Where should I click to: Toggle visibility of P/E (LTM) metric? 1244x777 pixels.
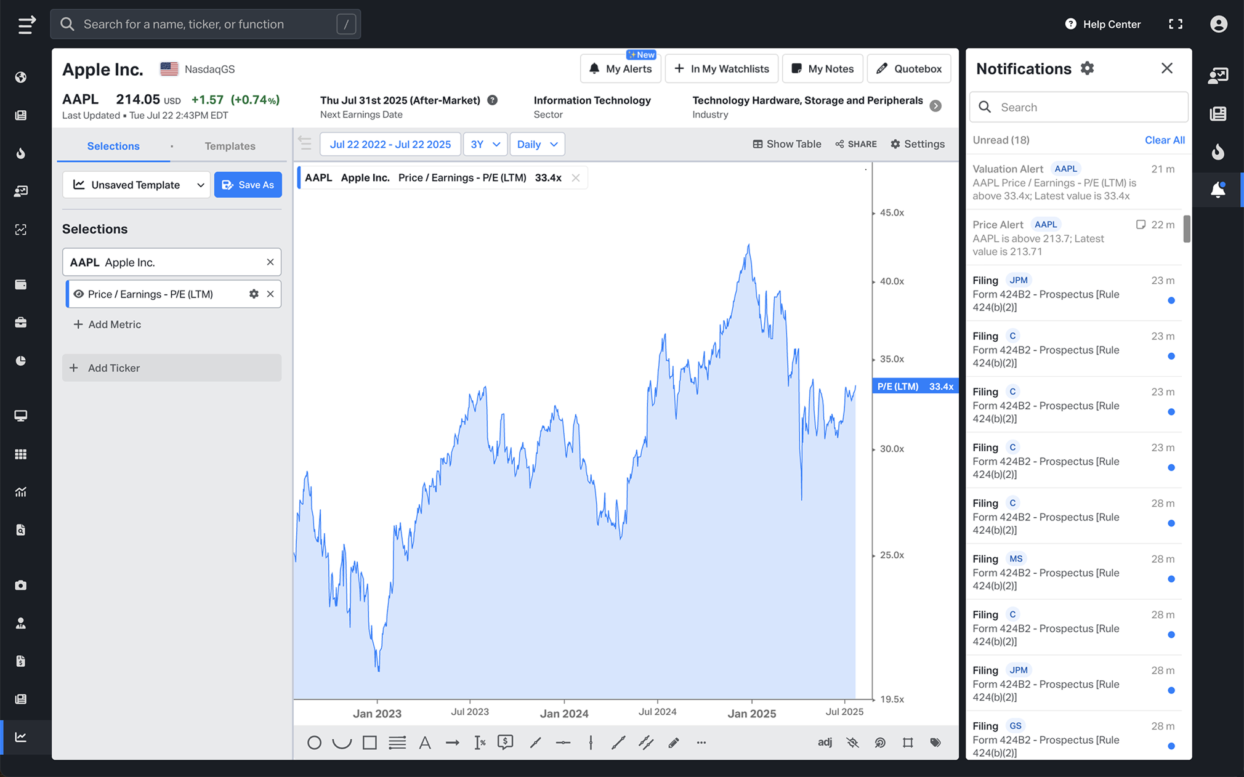coord(78,294)
